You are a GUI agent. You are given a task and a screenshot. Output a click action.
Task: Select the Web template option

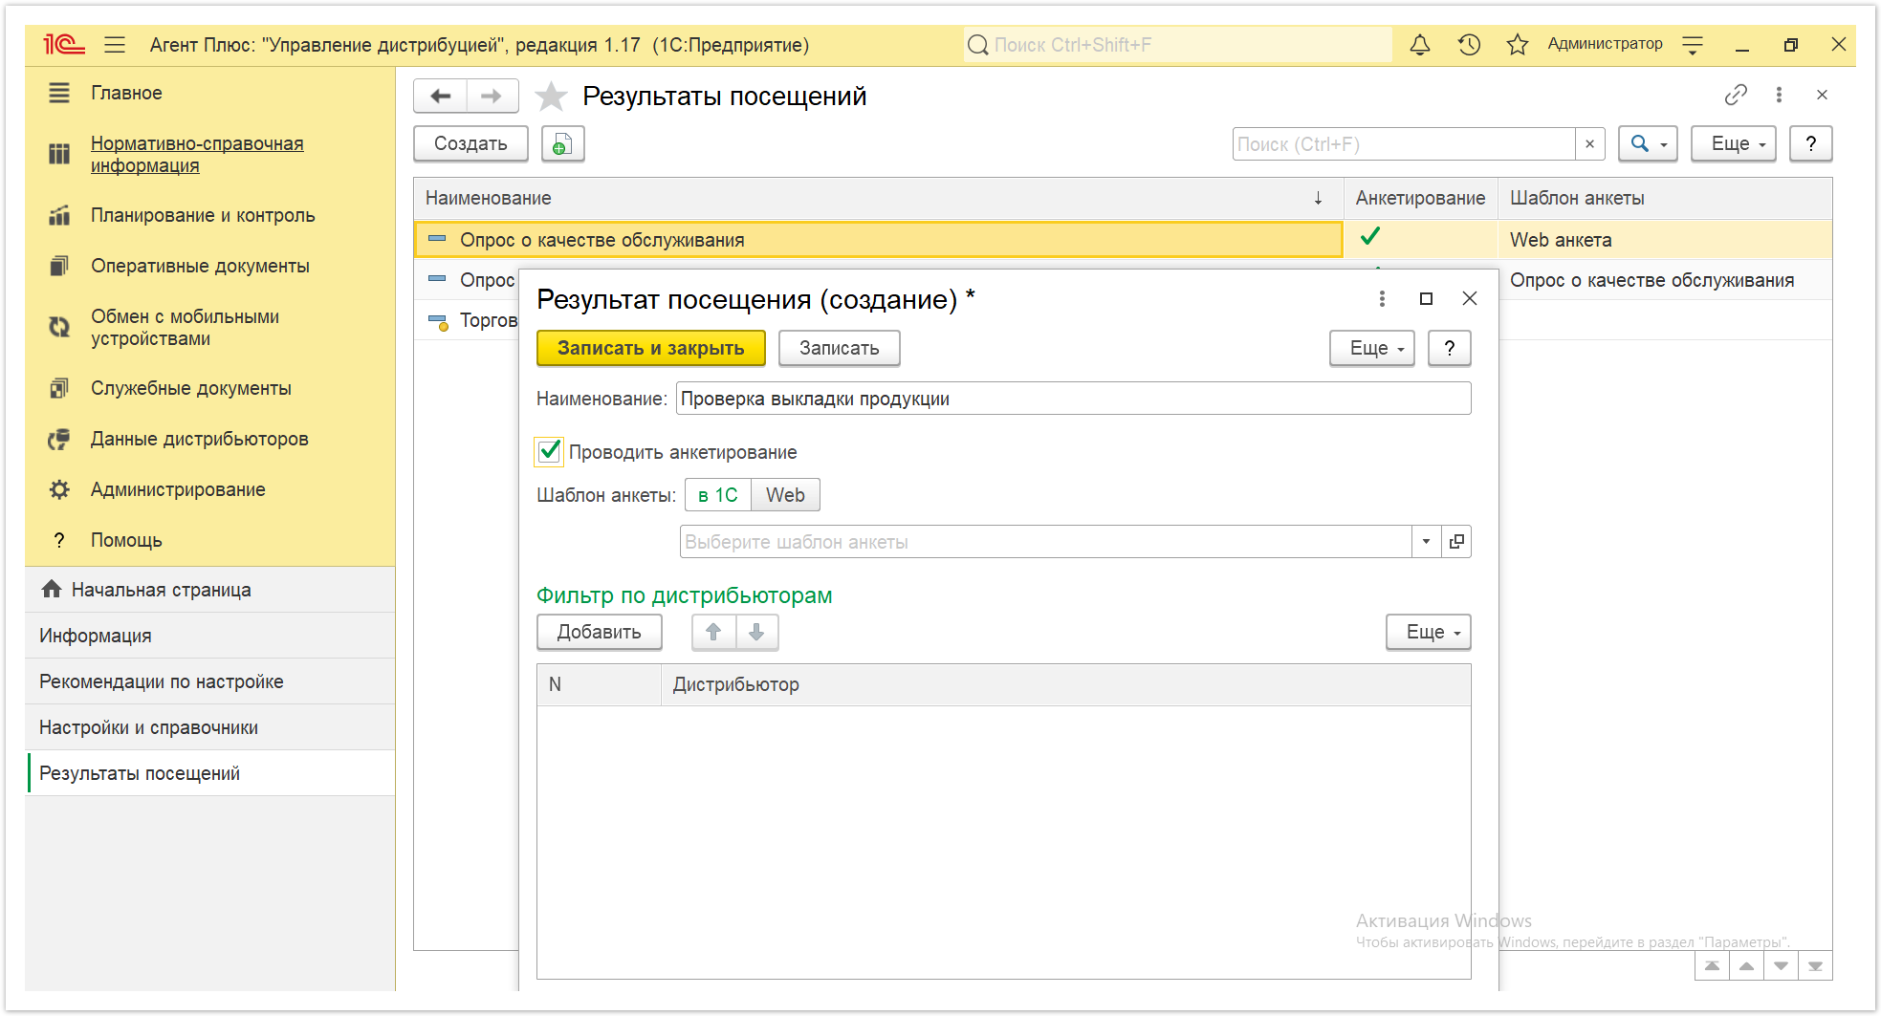point(785,495)
